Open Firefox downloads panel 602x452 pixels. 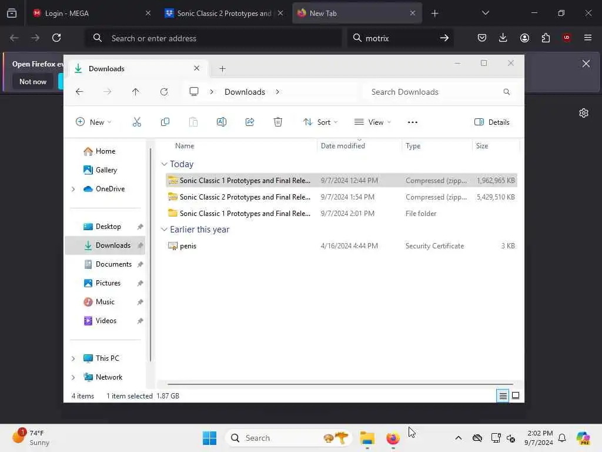[503, 38]
